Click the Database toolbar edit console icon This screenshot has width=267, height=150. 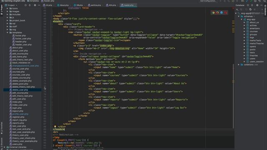click(x=250, y=10)
